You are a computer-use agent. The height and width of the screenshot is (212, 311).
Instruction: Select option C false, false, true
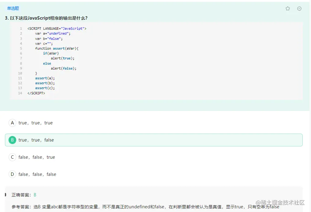coord(32,157)
